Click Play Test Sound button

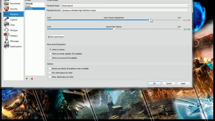point(56,37)
